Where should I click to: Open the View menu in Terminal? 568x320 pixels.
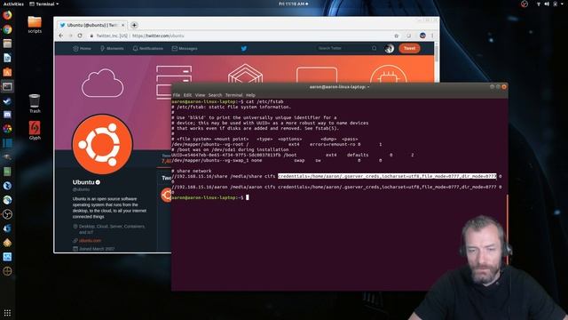tap(200, 95)
